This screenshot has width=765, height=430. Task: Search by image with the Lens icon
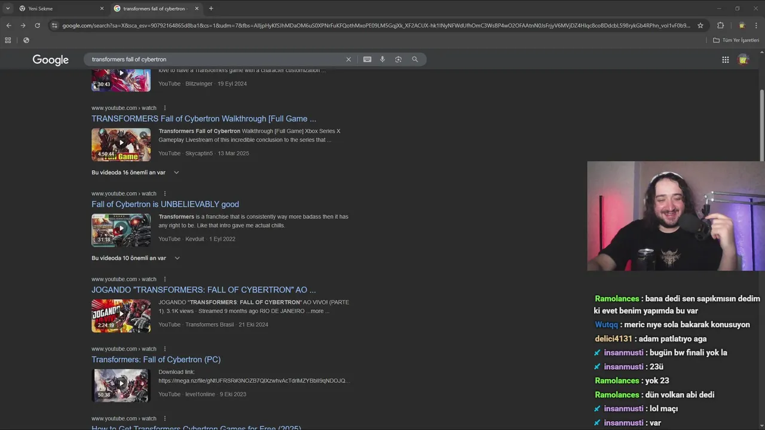coord(398,59)
